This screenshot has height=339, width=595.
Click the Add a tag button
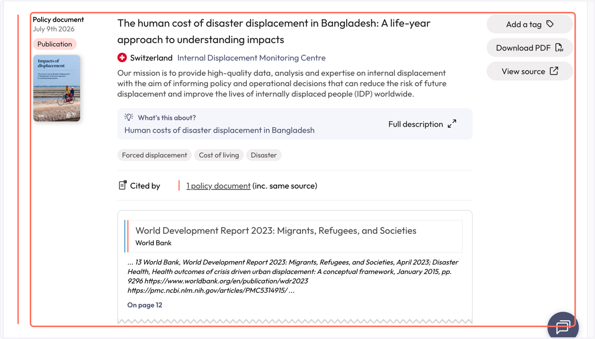tap(530, 24)
